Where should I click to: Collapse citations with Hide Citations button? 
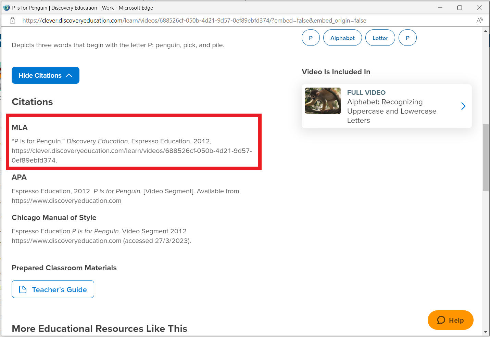[46, 75]
